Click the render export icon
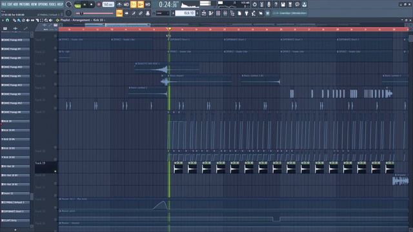 coord(290,5)
